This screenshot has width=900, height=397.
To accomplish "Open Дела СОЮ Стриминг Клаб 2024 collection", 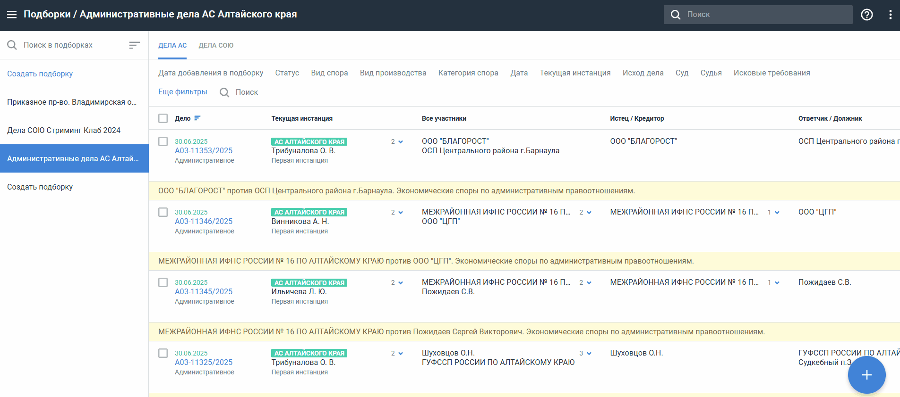I will coord(74,130).
